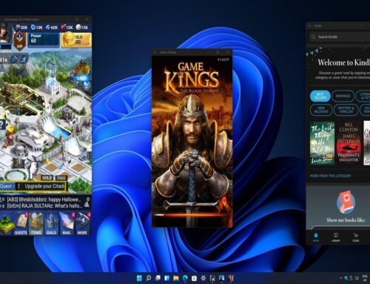
Task: Go to Kindle Library tab
Action: [x=336, y=237]
